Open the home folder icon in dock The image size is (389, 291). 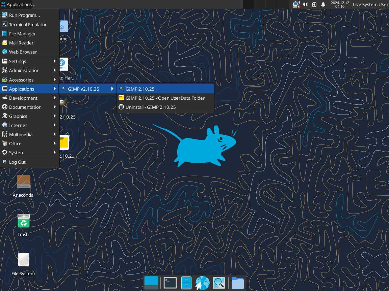[237, 283]
